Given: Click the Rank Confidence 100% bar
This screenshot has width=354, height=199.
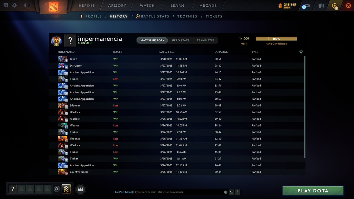Looking at the screenshot, I should tap(276, 39).
